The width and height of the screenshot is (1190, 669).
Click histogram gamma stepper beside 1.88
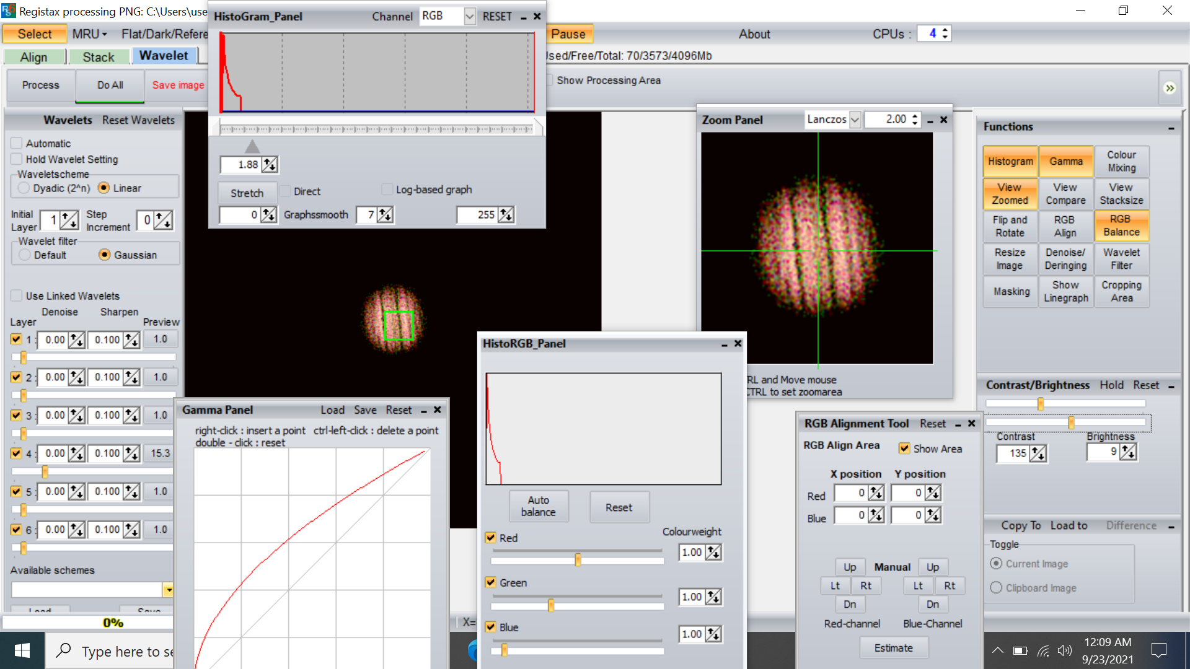tap(270, 164)
